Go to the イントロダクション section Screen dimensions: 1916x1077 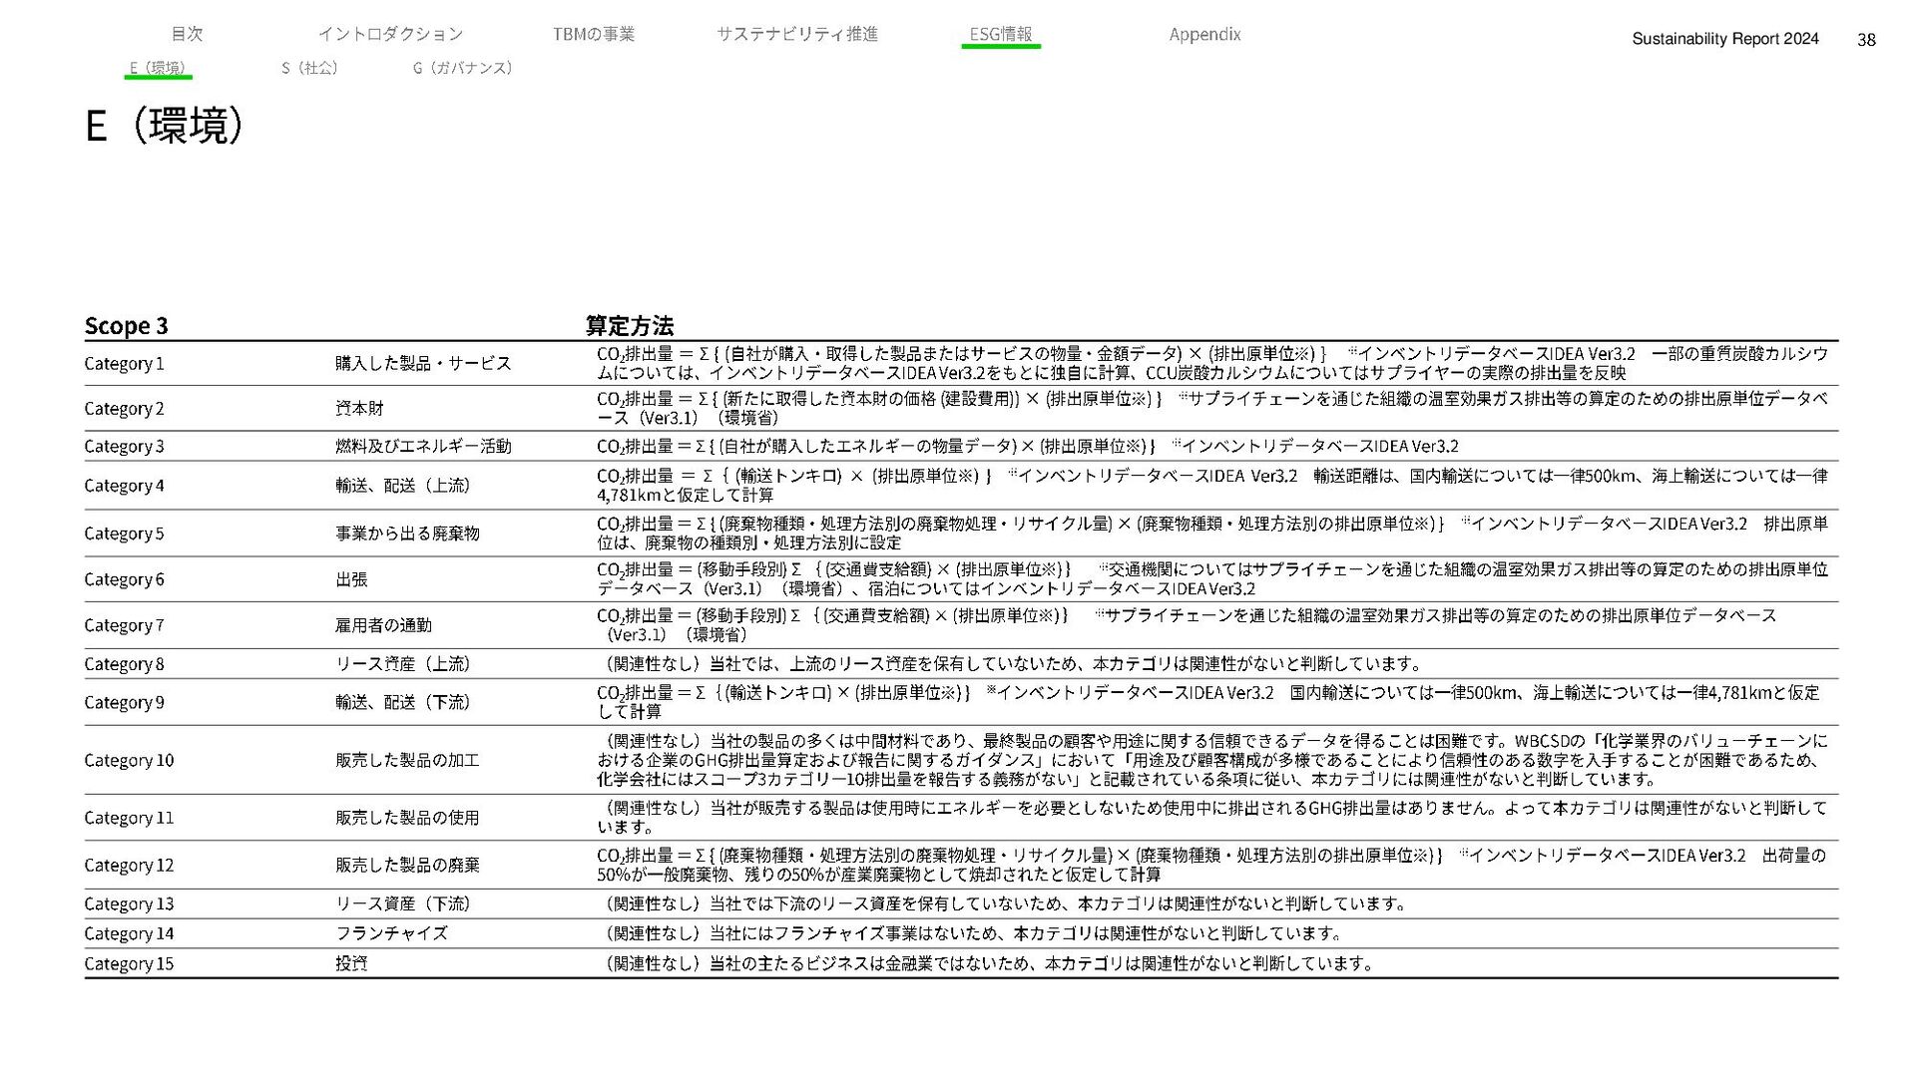pos(390,34)
